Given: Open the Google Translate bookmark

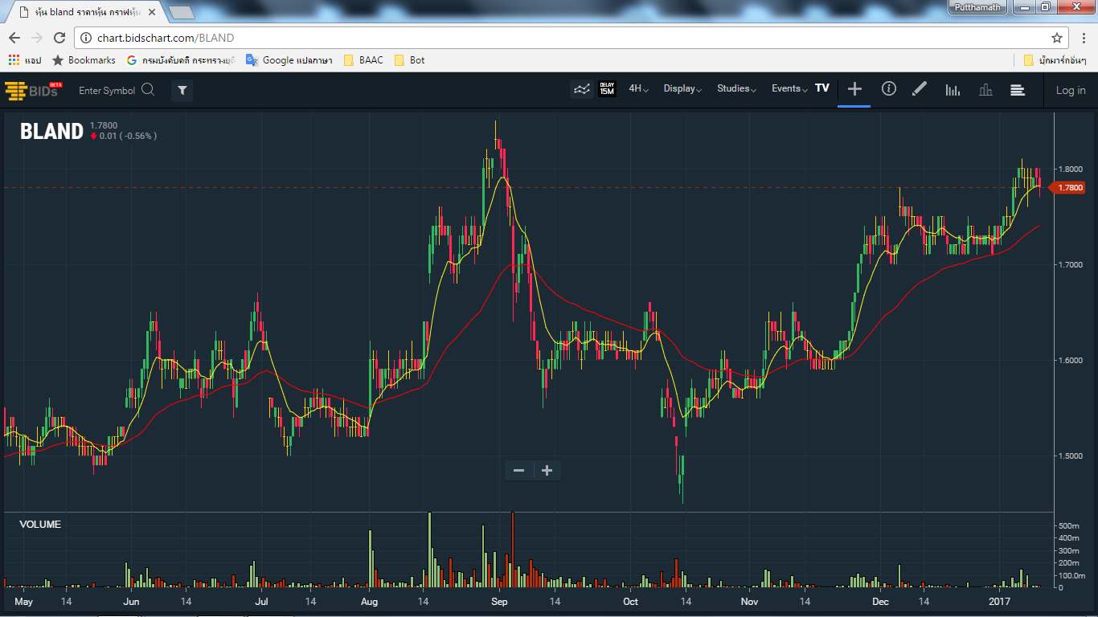Looking at the screenshot, I should pyautogui.click(x=289, y=60).
